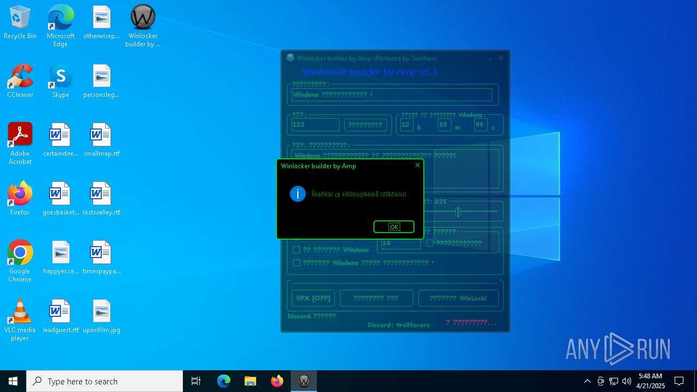Open smallmap.rtf document
The height and width of the screenshot is (392, 697).
[x=101, y=140]
